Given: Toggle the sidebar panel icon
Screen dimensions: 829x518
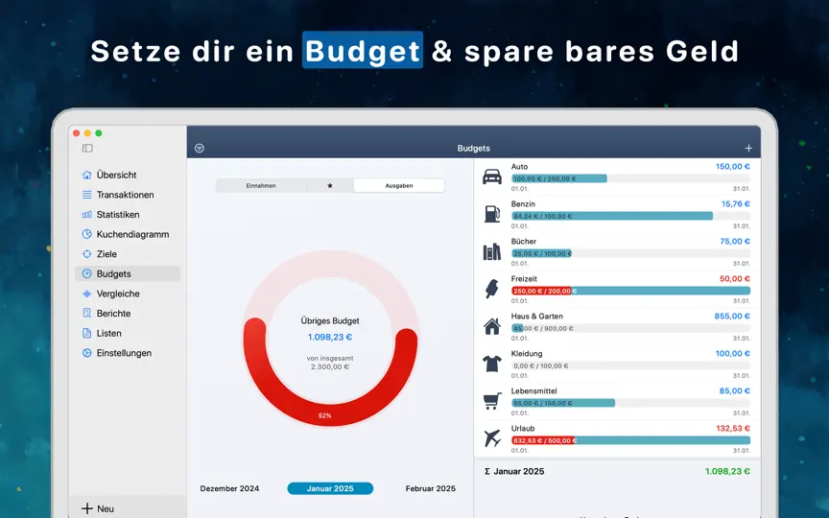Looking at the screenshot, I should click(x=87, y=148).
